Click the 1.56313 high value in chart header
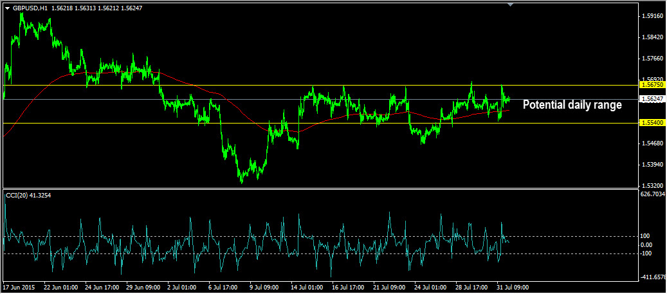Image resolution: width=667 pixels, height=294 pixels. [84, 8]
